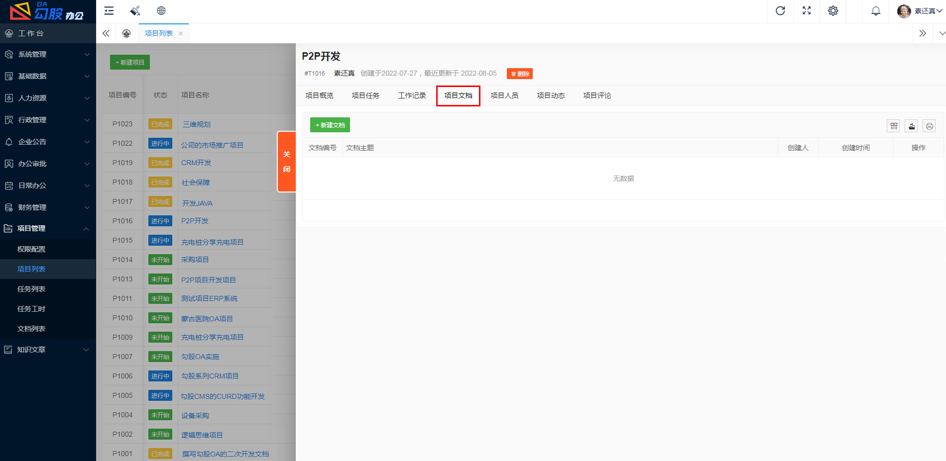Collapse the 项目管理 menu chevron
The width and height of the screenshot is (946, 461).
[x=86, y=228]
